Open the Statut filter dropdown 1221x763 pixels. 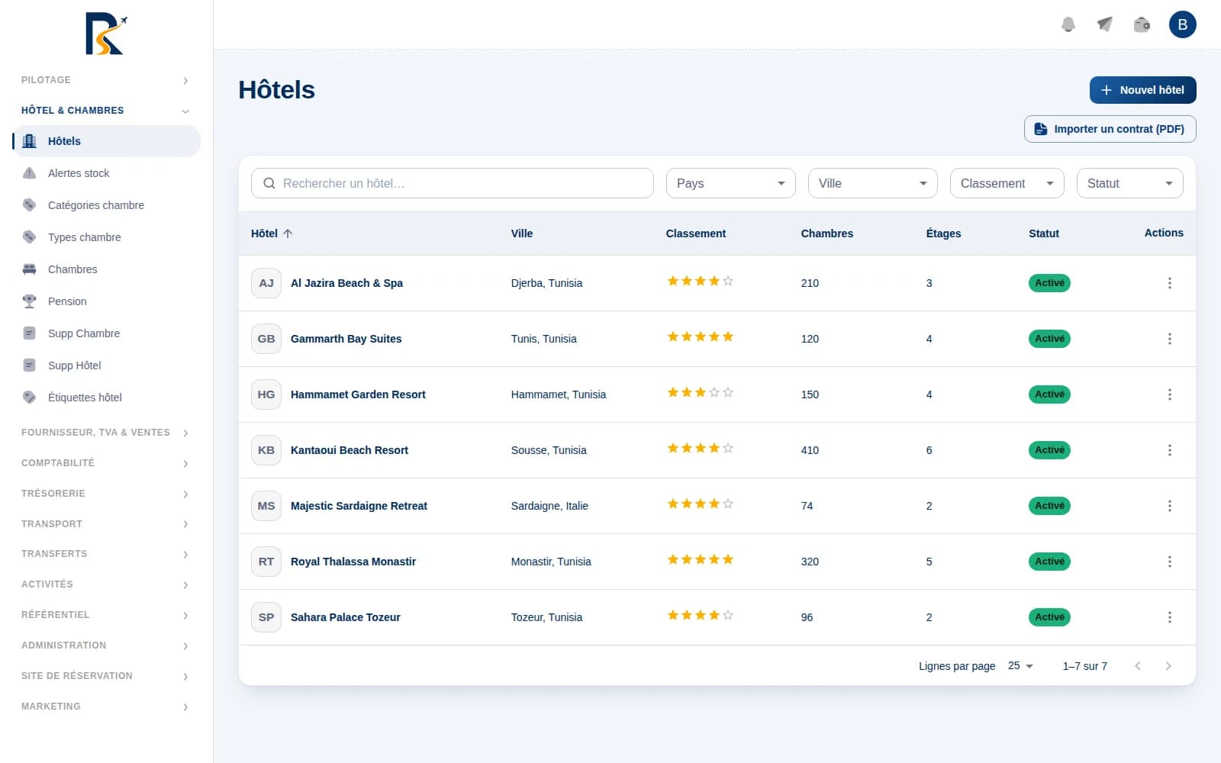point(1129,183)
